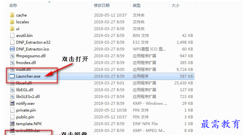Click the fmodex.dll file icon
243x135 pixels.
point(12,63)
